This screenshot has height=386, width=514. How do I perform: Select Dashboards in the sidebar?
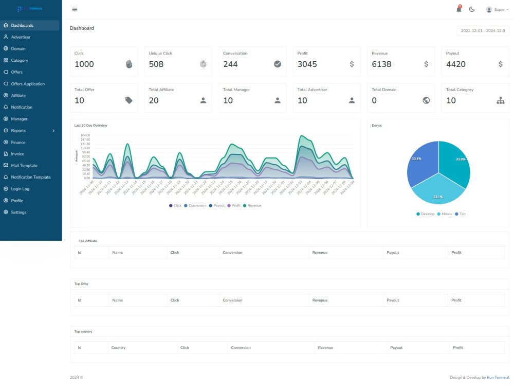[30, 25]
